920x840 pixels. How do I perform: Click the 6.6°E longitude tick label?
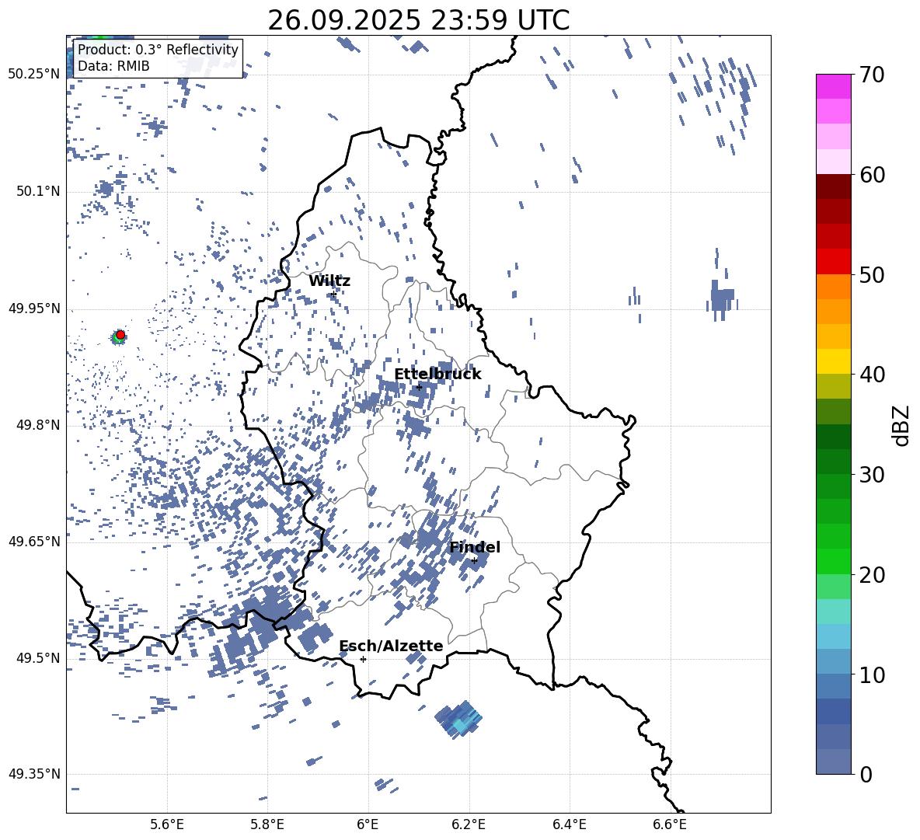[x=670, y=824]
